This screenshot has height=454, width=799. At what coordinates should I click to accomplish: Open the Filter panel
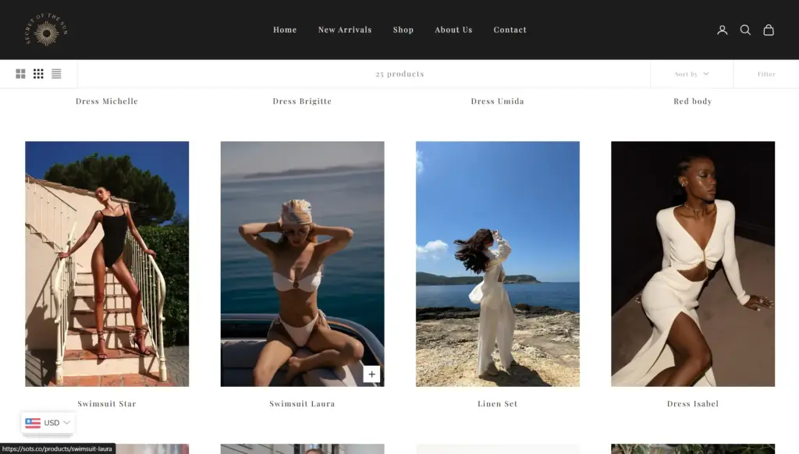(x=766, y=74)
